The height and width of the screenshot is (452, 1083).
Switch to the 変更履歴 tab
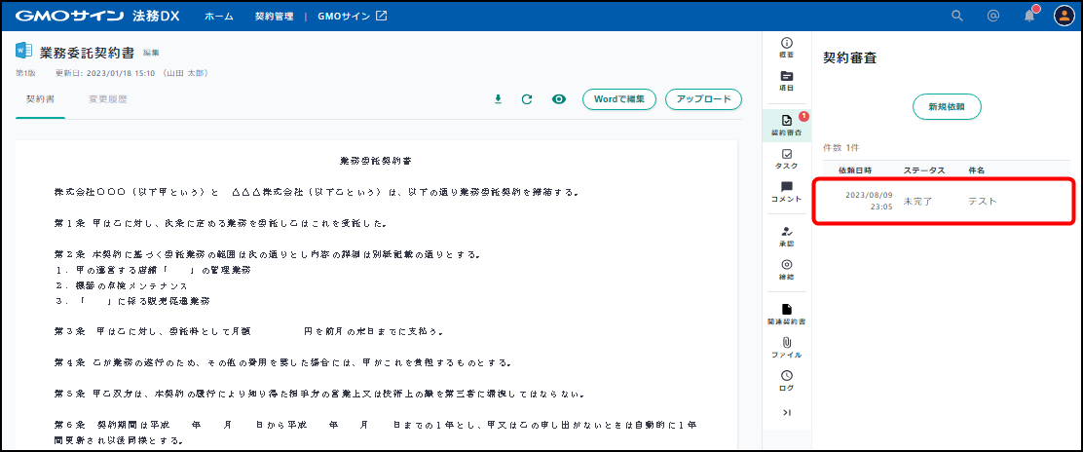(x=108, y=99)
